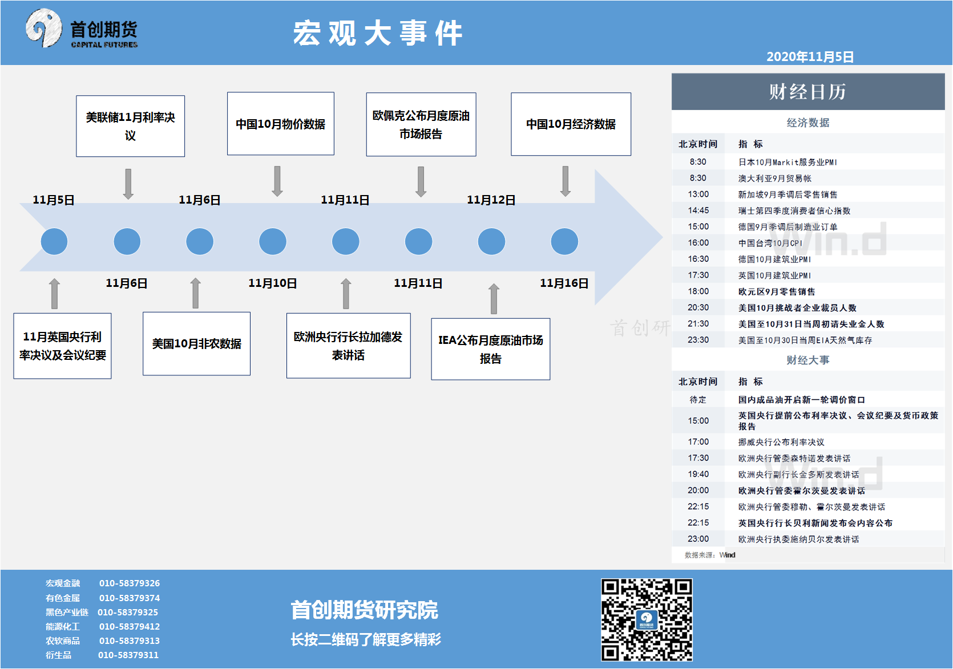
Task: Select the 美联储11月利率决议 event box
Action: click(x=130, y=126)
